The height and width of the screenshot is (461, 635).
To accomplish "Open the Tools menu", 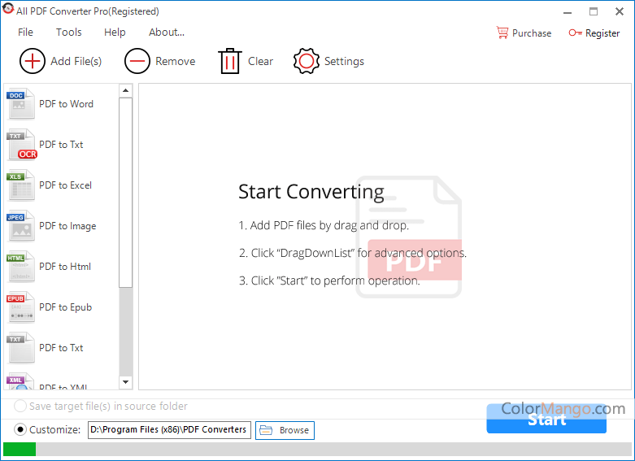I will pos(68,32).
